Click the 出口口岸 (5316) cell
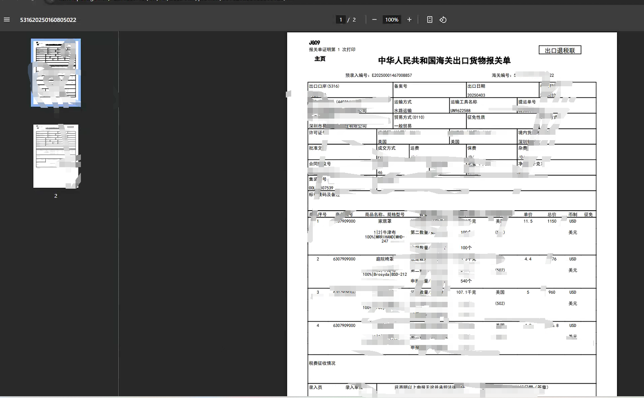 [324, 86]
